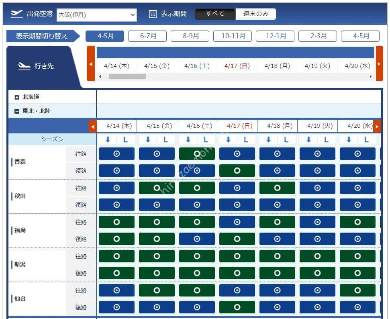Select the 週末のみ display period toggle
This screenshot has height=319, width=390.
pos(255,14)
